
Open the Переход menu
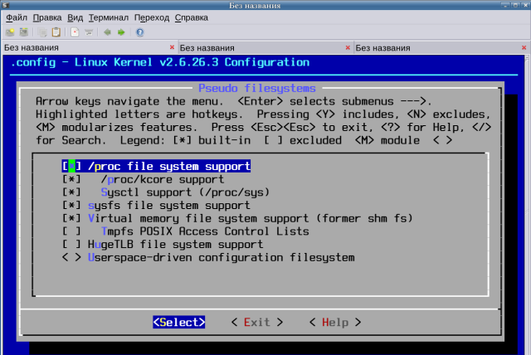coord(152,17)
